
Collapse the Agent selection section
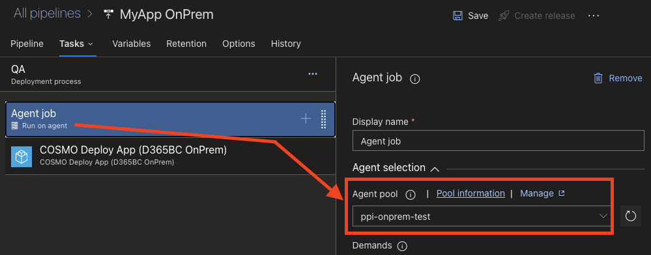point(435,168)
